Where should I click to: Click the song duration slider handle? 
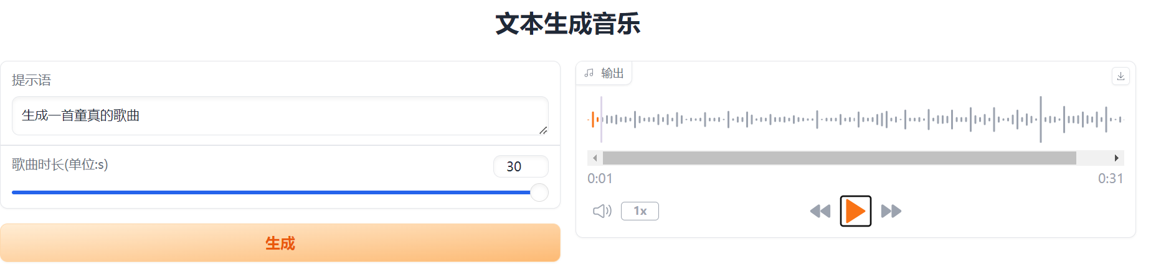(x=539, y=192)
